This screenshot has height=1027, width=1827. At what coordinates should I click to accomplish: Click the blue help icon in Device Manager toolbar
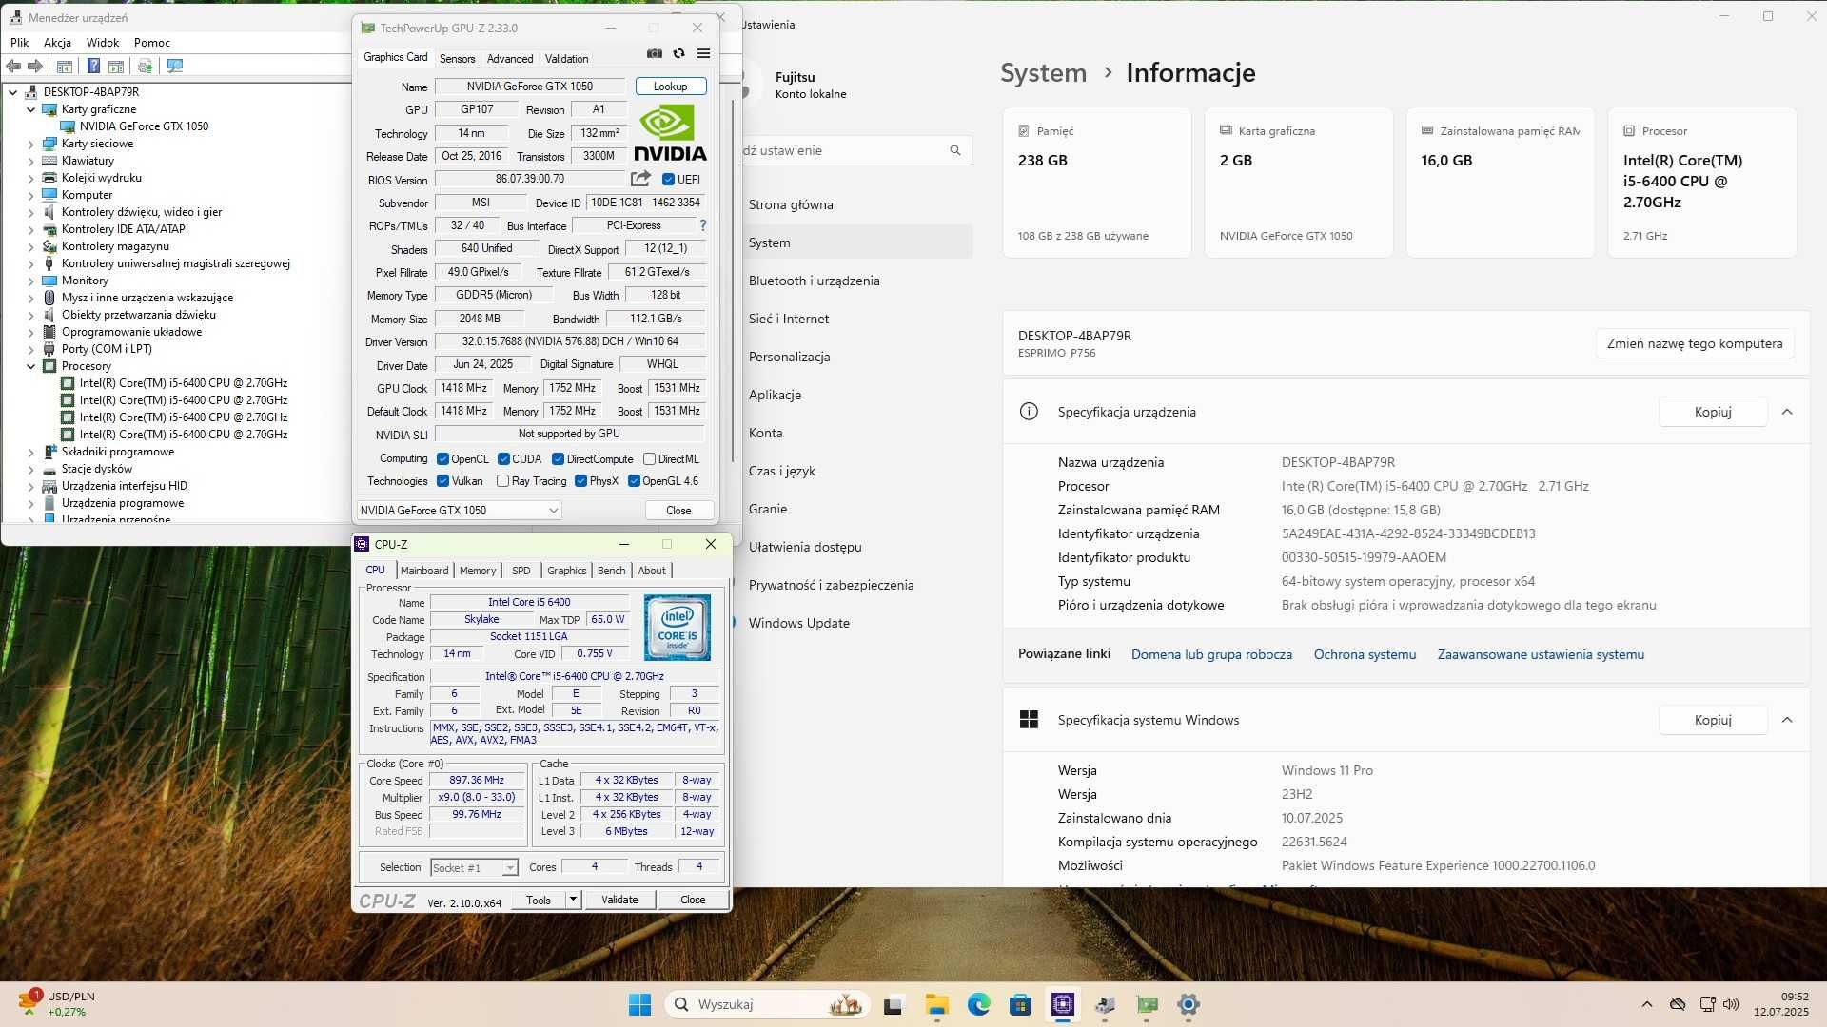pyautogui.click(x=93, y=67)
